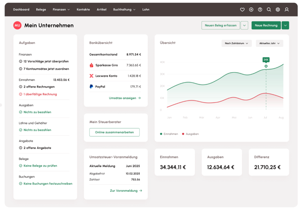The width and height of the screenshot is (301, 211).
Task: Click the Sparkasse Giro bank logo
Action: [92, 65]
